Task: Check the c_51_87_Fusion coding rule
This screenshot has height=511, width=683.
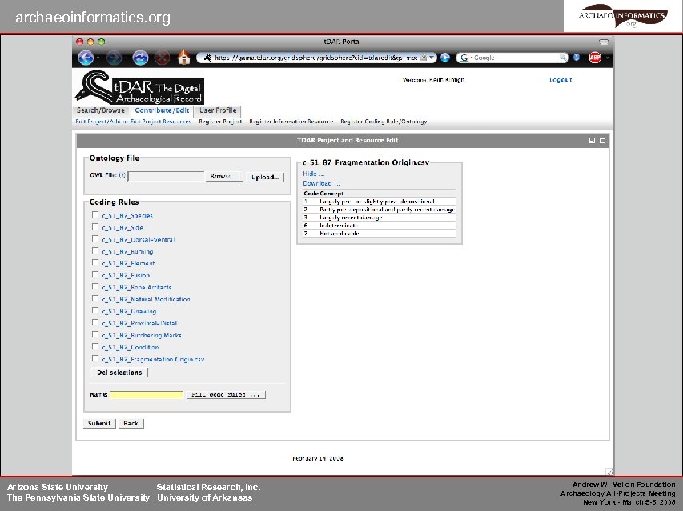Action: point(95,275)
